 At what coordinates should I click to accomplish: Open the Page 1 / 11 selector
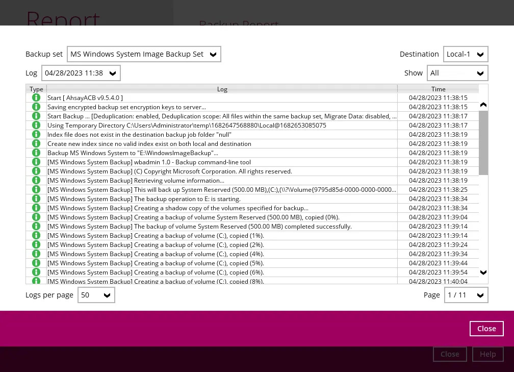[466, 295]
